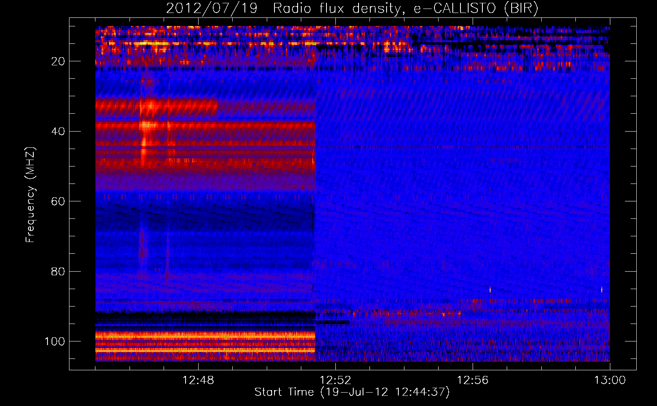
Task: Click the 13:00 time tick label
Action: 610,380
